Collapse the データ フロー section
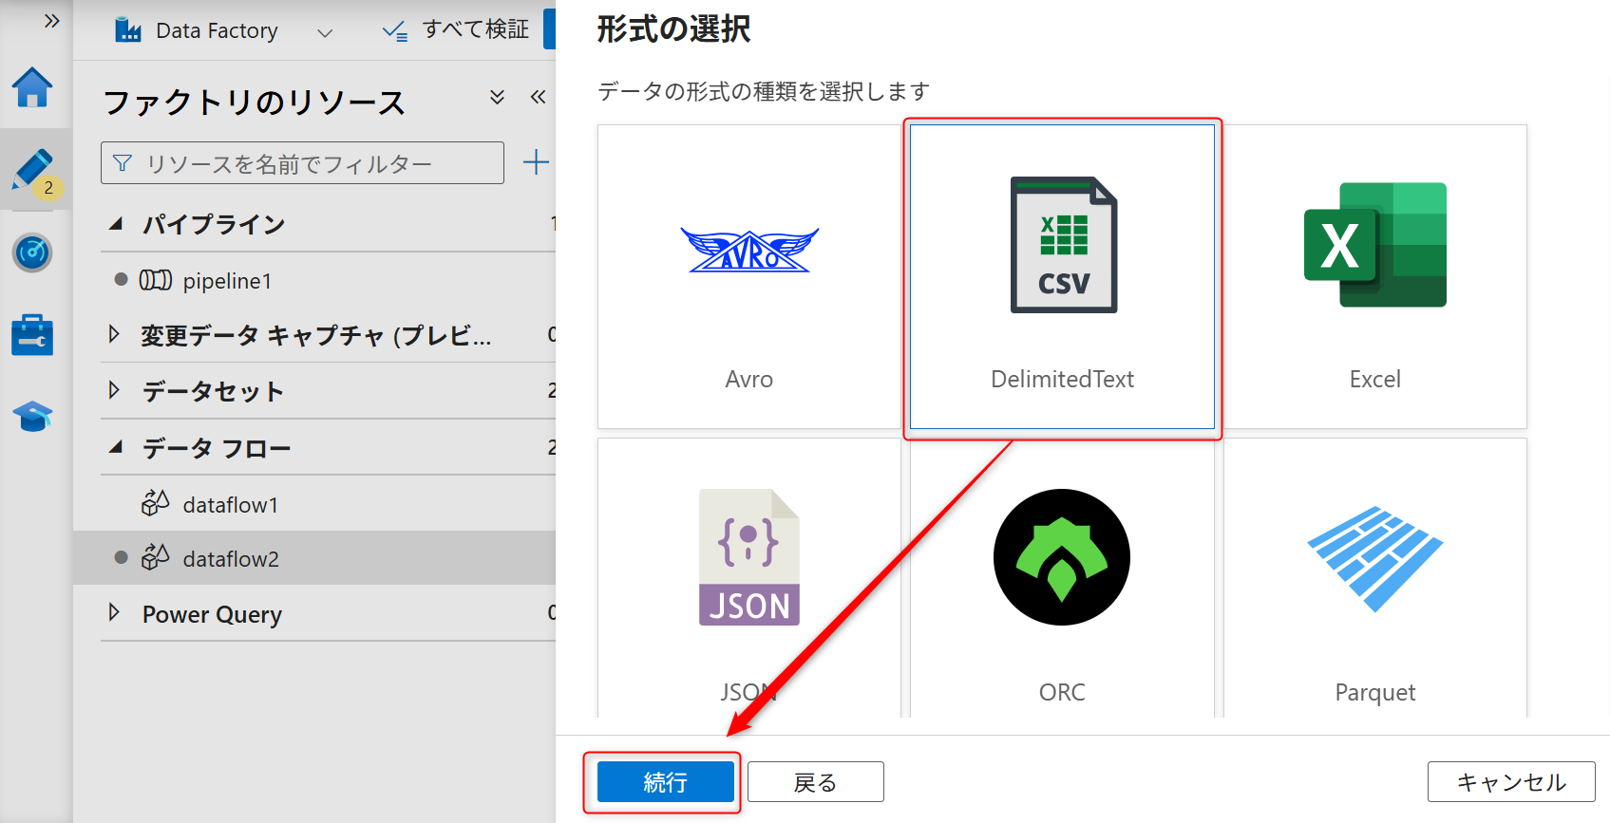The height and width of the screenshot is (823, 1610). (x=116, y=446)
